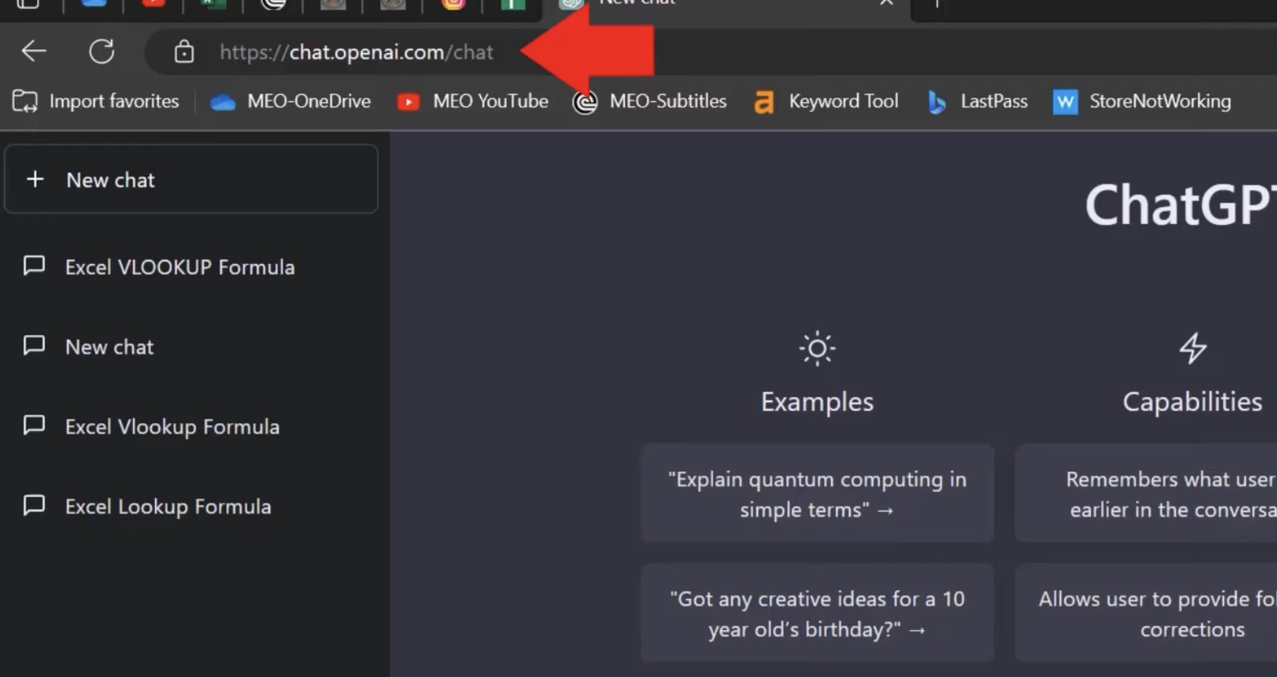View site info via the lock icon

(x=183, y=52)
